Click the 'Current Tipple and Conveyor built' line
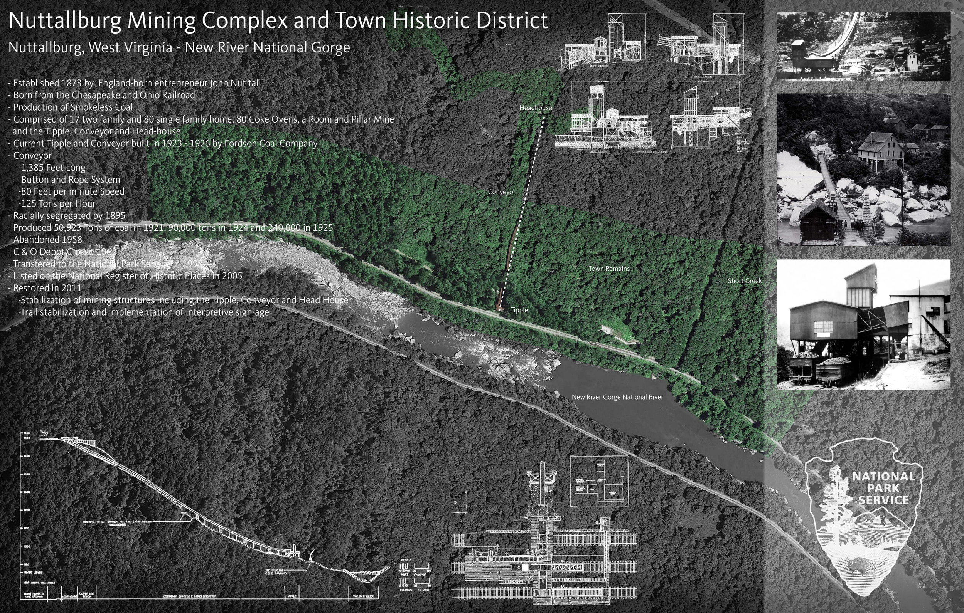 click(163, 143)
